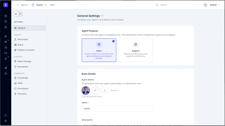
Task: Open Personality settings
Action: point(23,39)
